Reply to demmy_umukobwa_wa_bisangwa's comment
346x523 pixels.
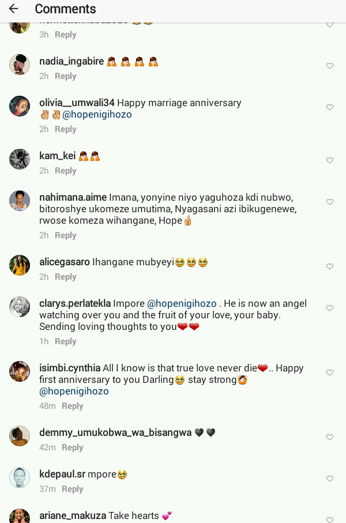[72, 447]
